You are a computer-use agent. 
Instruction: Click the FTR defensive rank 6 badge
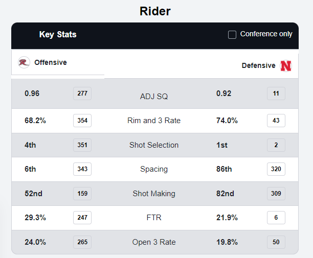(276, 218)
